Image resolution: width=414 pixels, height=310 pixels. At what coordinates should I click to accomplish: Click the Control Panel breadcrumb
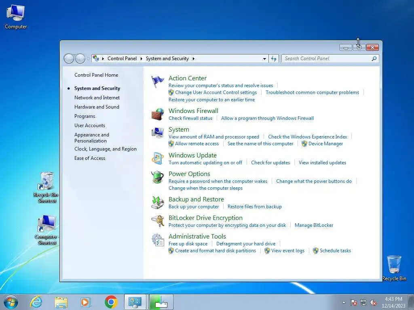pyautogui.click(x=122, y=59)
